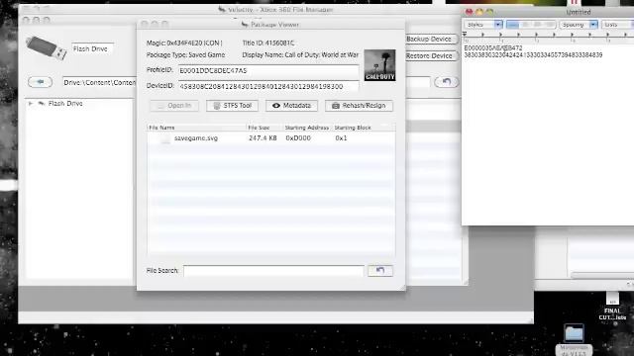Click the 0x1 starting block cell
Screen dimensions: 634x356
click(341, 138)
